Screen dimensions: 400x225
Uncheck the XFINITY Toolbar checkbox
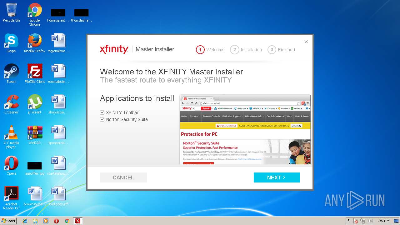click(102, 112)
